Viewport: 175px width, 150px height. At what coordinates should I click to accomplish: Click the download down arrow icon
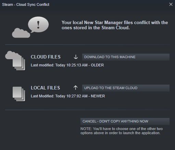click(76, 57)
